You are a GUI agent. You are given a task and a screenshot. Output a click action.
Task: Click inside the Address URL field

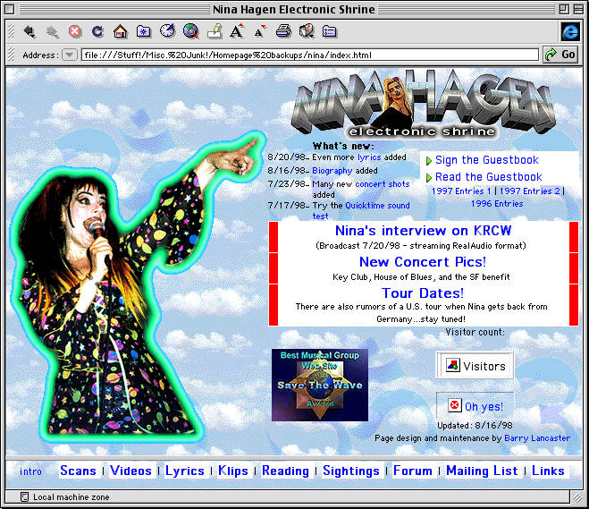(304, 55)
